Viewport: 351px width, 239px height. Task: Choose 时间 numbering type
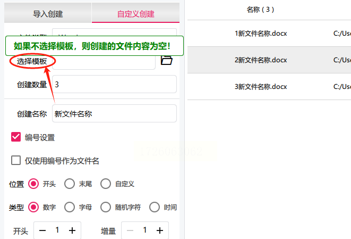coord(155,207)
